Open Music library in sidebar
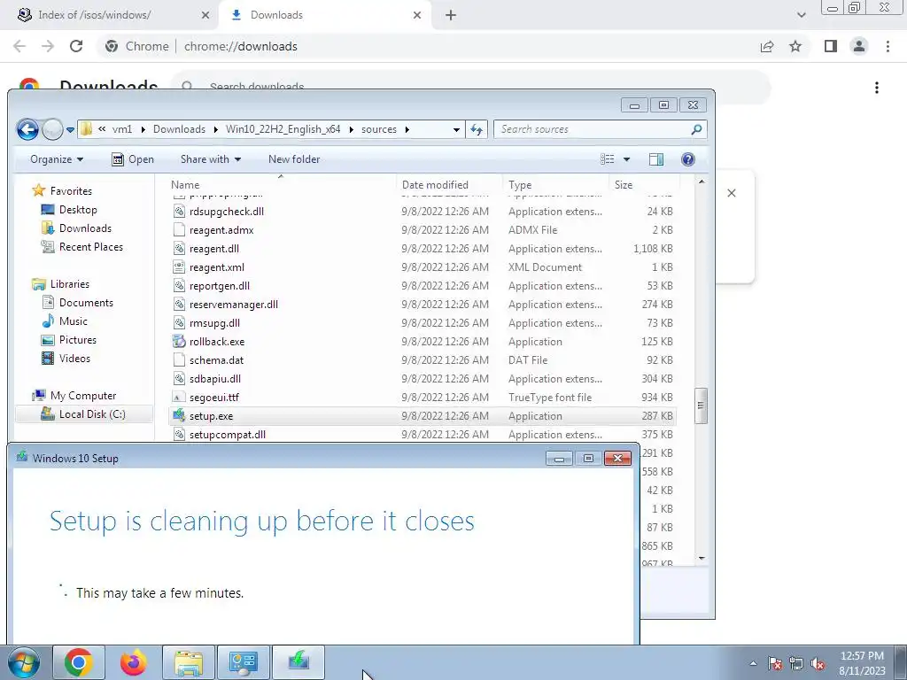907x680 pixels. pyautogui.click(x=64, y=321)
